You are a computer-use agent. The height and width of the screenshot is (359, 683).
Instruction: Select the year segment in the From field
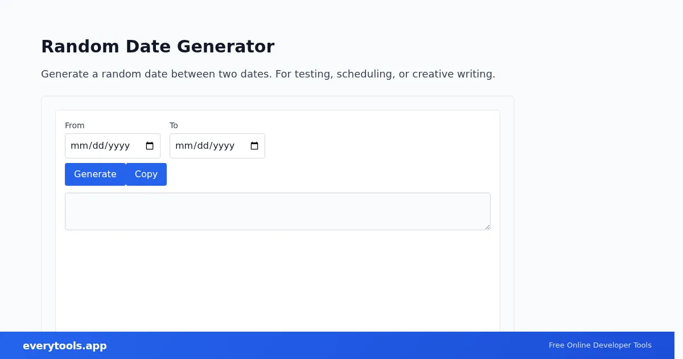[x=120, y=146]
